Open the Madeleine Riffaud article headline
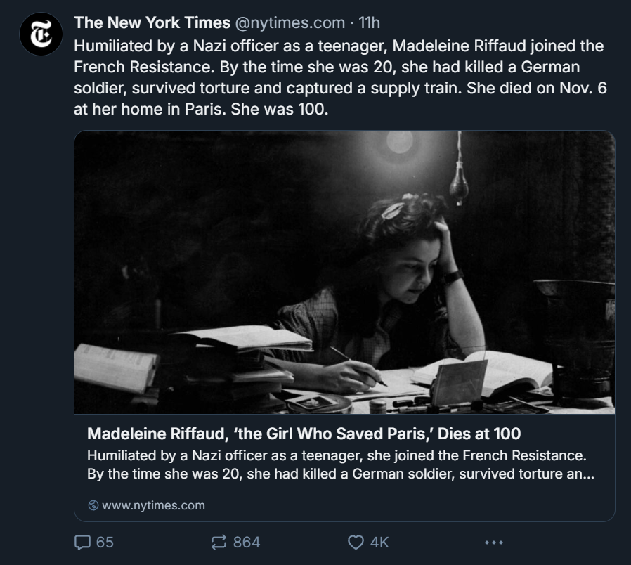This screenshot has width=631, height=565. (304, 432)
